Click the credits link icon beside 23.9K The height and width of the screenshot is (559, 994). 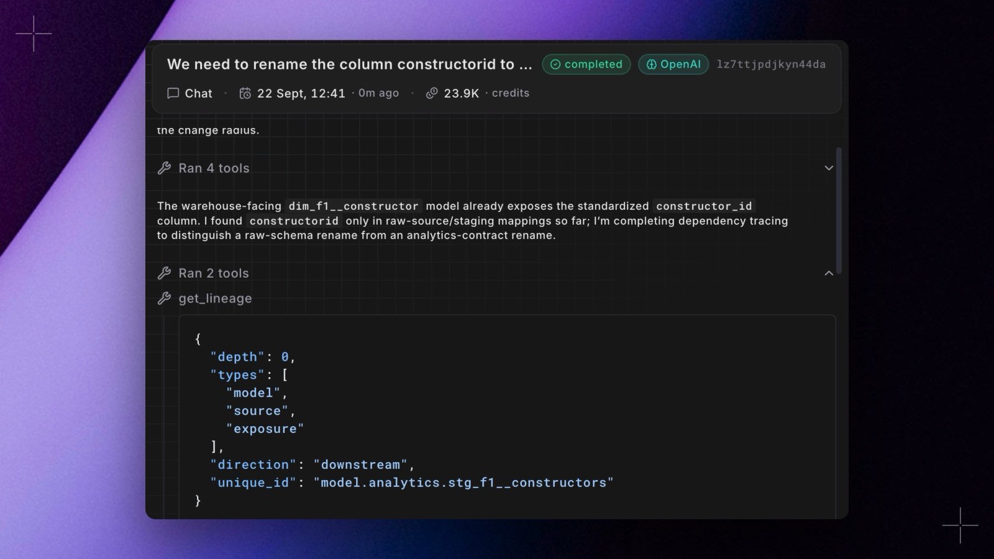432,93
